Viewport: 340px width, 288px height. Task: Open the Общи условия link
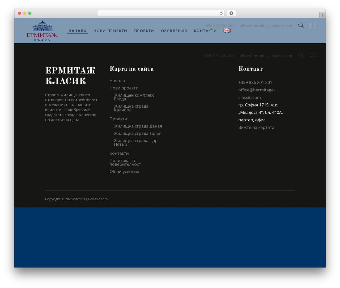124,172
